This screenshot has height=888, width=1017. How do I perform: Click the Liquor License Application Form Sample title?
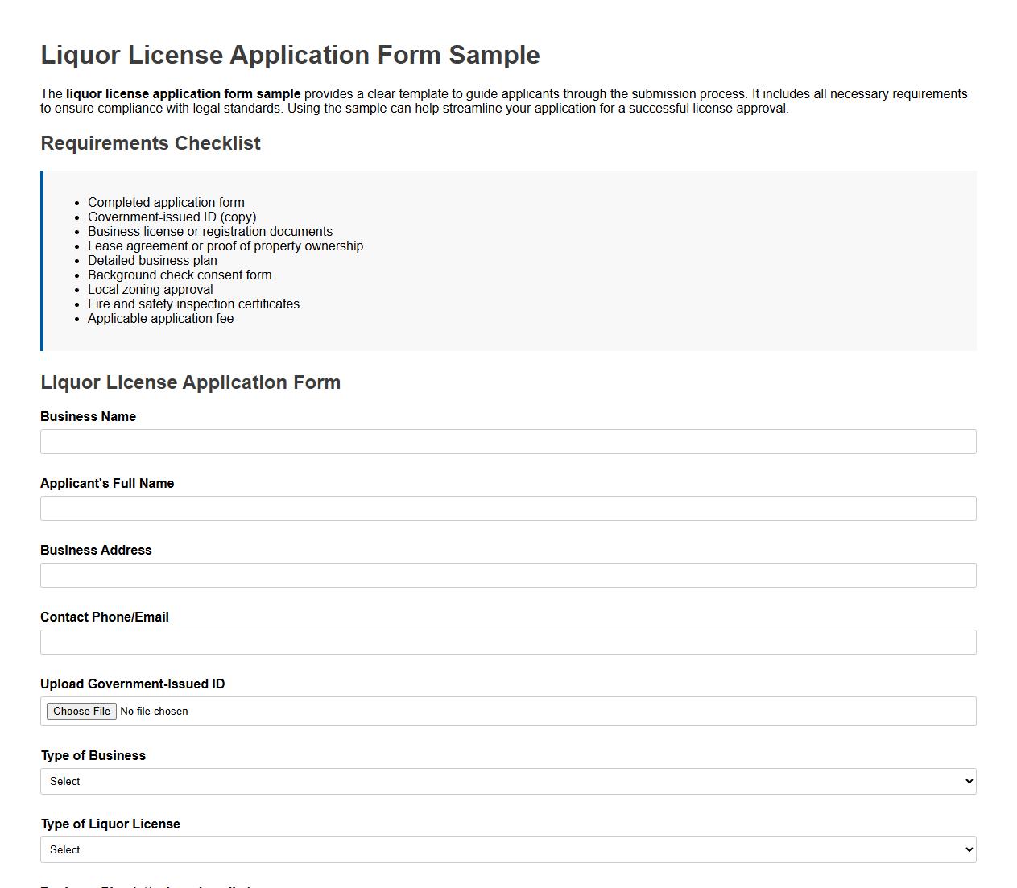coord(290,55)
